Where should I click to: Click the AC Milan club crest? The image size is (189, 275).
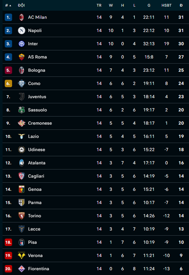pyautogui.click(x=21, y=17)
